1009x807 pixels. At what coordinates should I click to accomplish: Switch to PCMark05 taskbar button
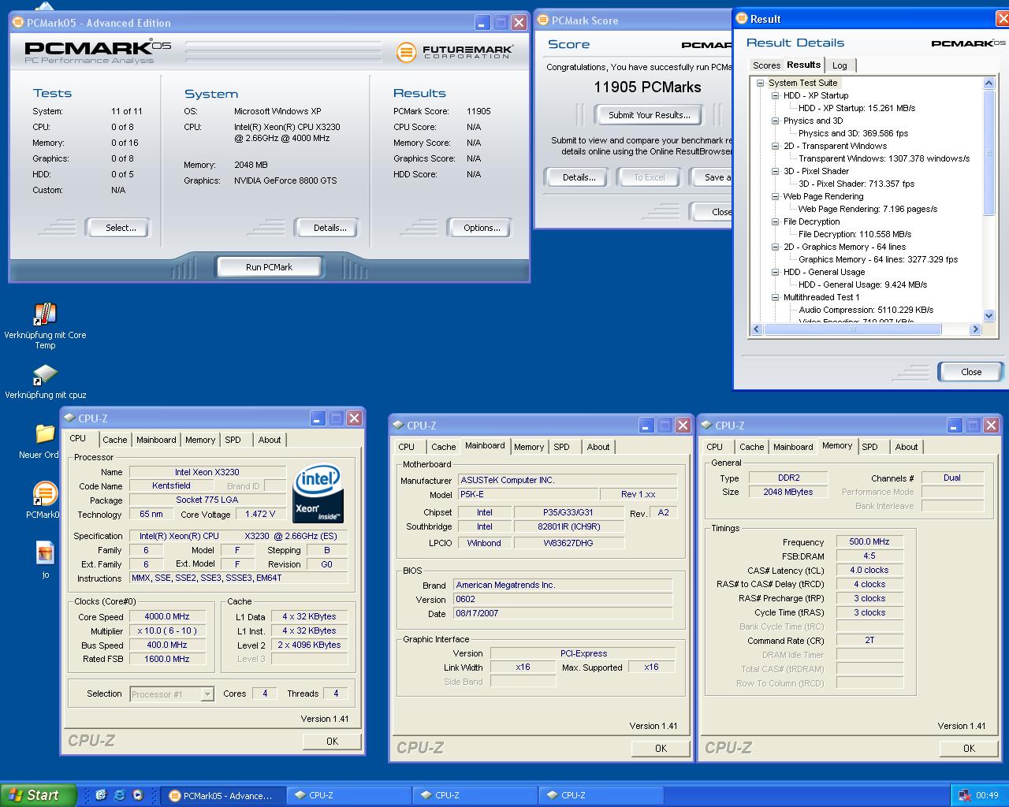pos(222,795)
